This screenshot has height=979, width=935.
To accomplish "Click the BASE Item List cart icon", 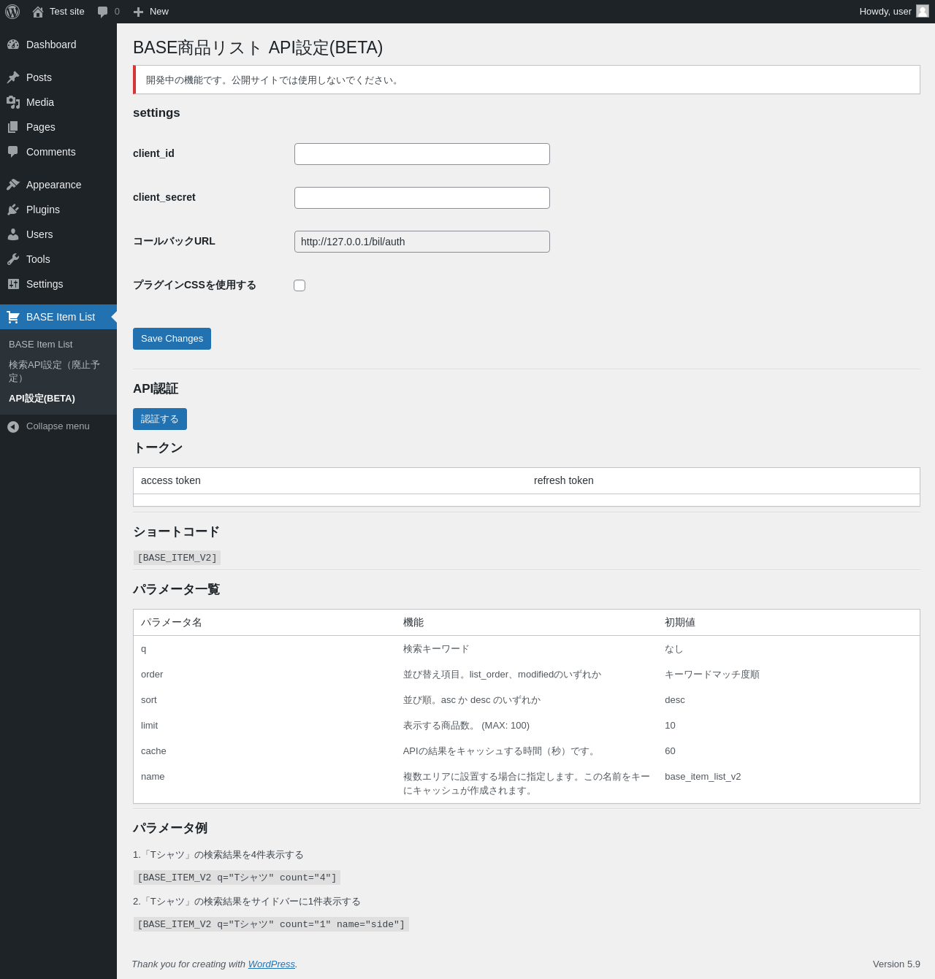I will pyautogui.click(x=13, y=317).
